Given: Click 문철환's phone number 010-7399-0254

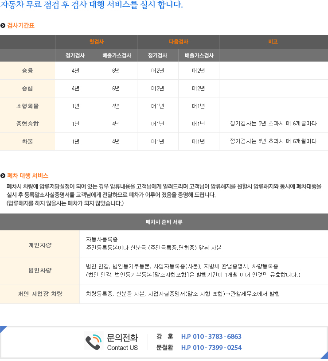Looking at the screenshot, I should coord(211,348).
